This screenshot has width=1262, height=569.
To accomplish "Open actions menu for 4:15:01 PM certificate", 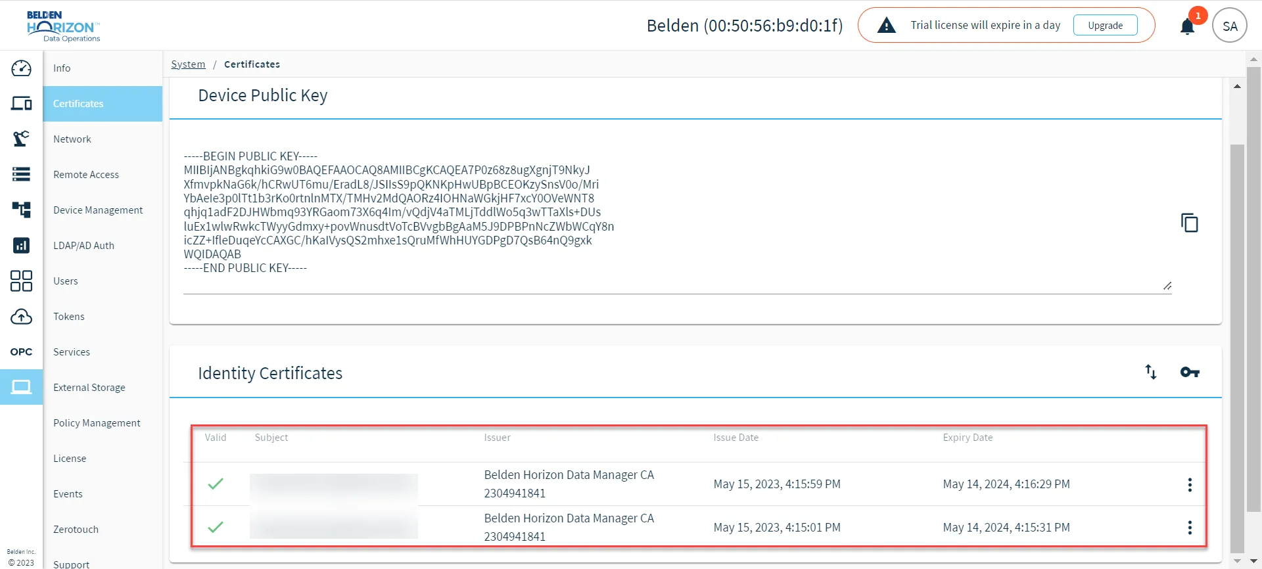I will (x=1190, y=528).
